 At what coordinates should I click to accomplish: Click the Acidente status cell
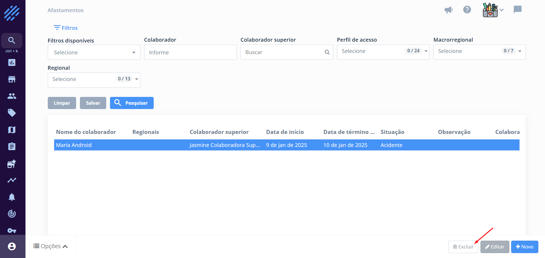[x=391, y=145]
